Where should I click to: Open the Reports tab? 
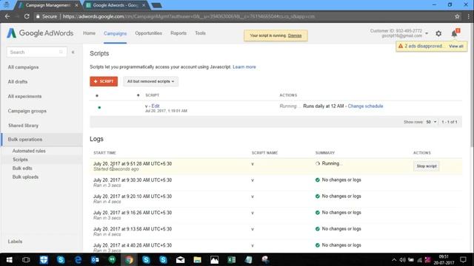(x=178, y=33)
